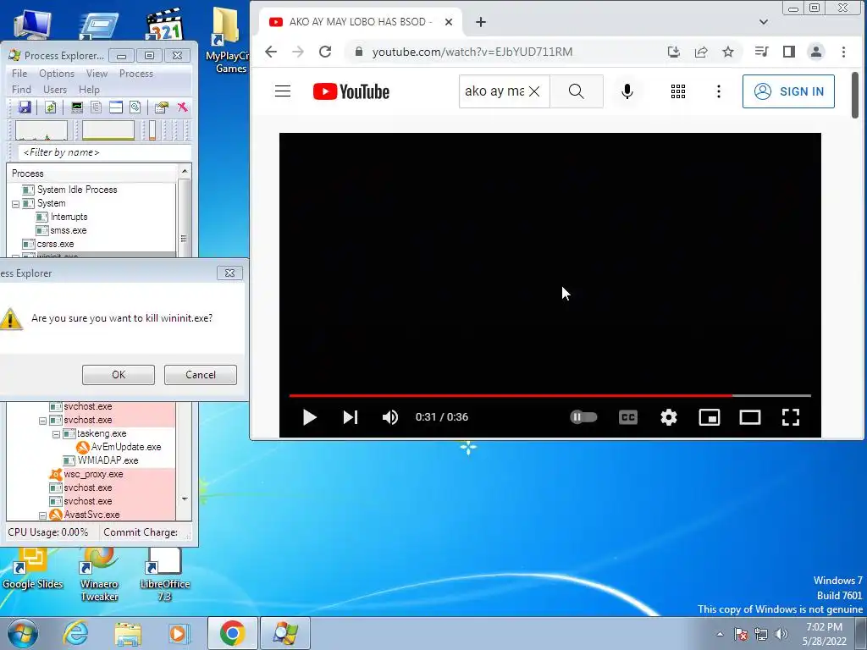Open the File menu in Process Explorer
Image resolution: width=867 pixels, height=650 pixels.
coord(19,74)
